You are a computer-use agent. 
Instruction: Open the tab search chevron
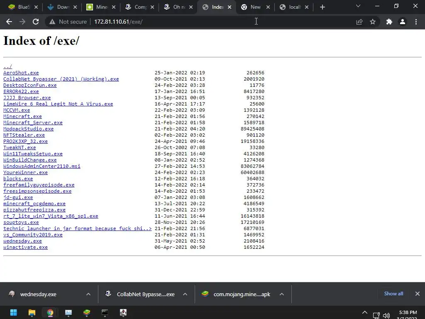coord(358,6)
